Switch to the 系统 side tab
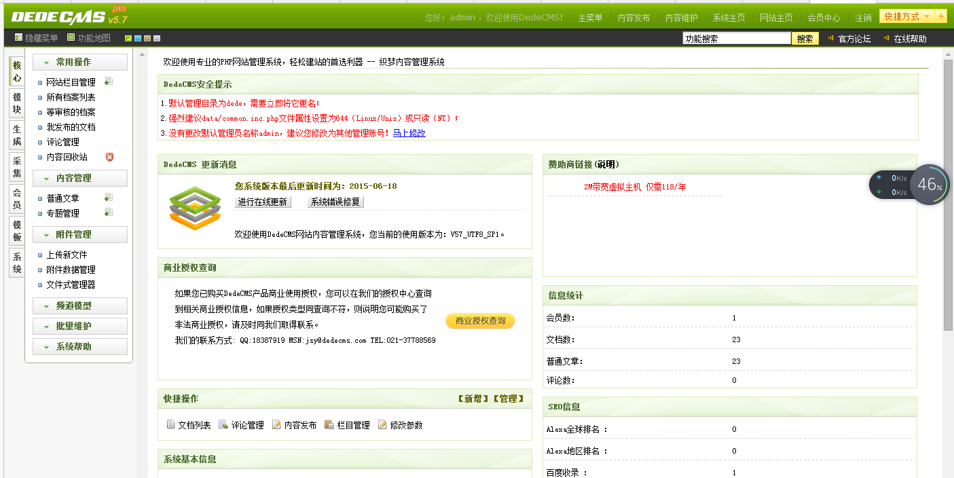The height and width of the screenshot is (478, 954). click(17, 263)
